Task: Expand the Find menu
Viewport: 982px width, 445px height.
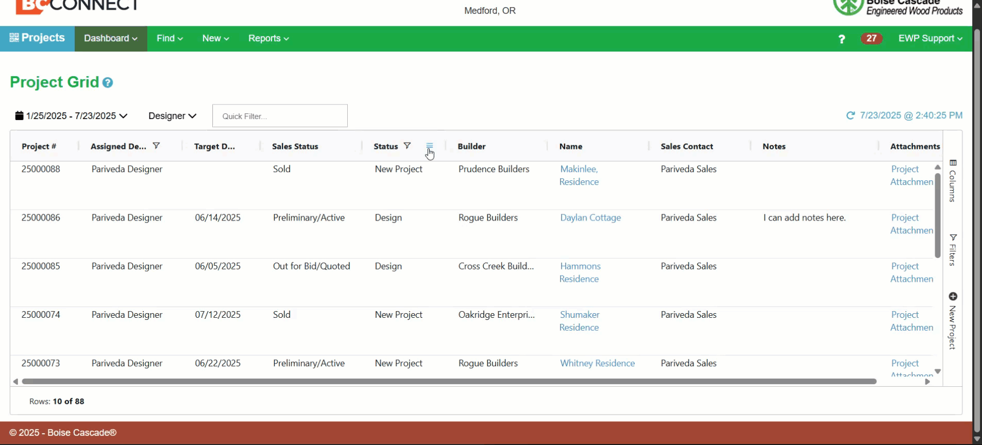Action: tap(170, 39)
